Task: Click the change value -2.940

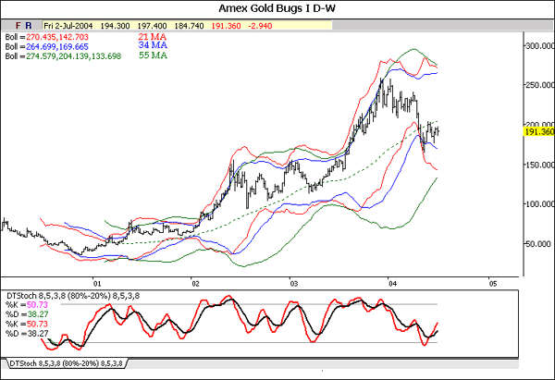Action: pyautogui.click(x=260, y=26)
